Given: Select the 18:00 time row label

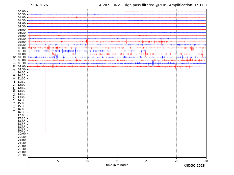Looking at the screenshot, I should coord(22,121).
